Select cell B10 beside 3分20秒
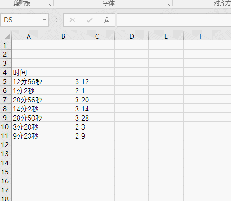The image size is (231, 201). pyautogui.click(x=63, y=127)
